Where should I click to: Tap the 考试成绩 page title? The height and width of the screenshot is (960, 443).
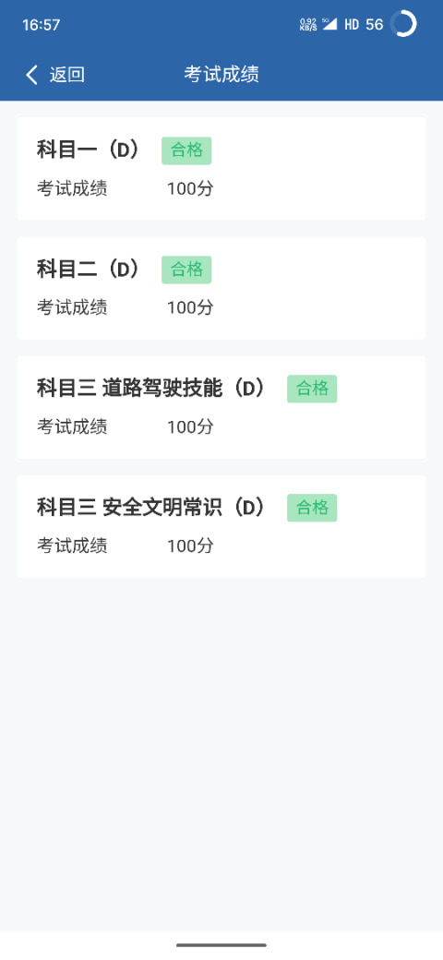point(221,74)
